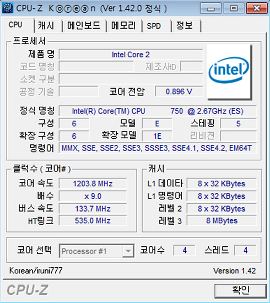
Task: Go to the SPD tab
Action: pos(154,25)
